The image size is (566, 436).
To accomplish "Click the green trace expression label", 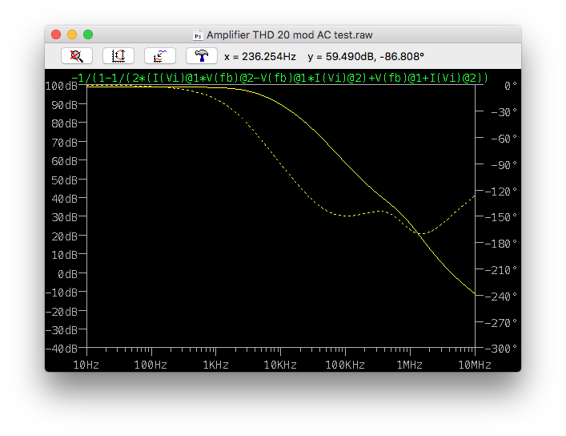I will pos(279,78).
